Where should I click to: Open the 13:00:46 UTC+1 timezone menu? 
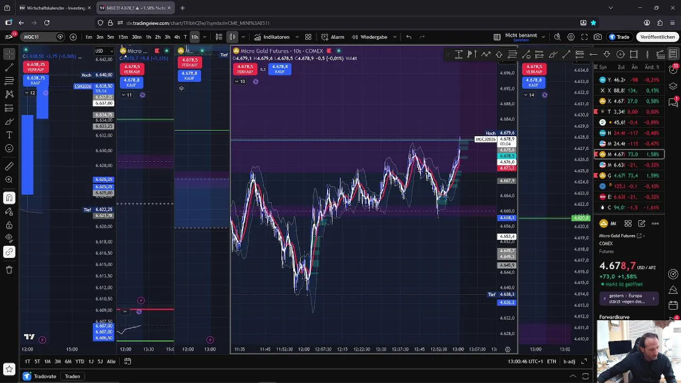(x=525, y=362)
